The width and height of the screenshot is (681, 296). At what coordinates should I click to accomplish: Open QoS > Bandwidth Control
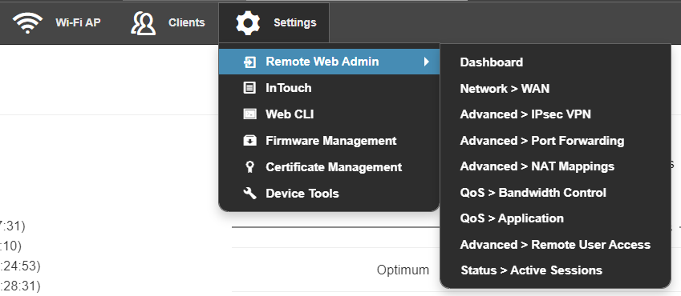tap(533, 193)
